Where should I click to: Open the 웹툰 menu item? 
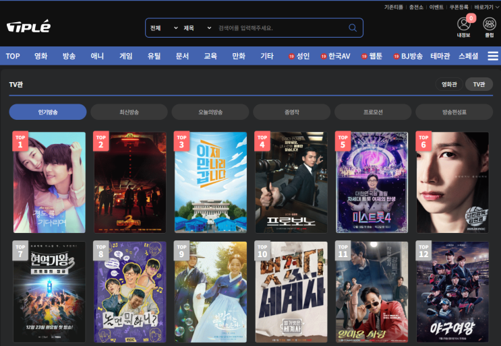tap(372, 56)
